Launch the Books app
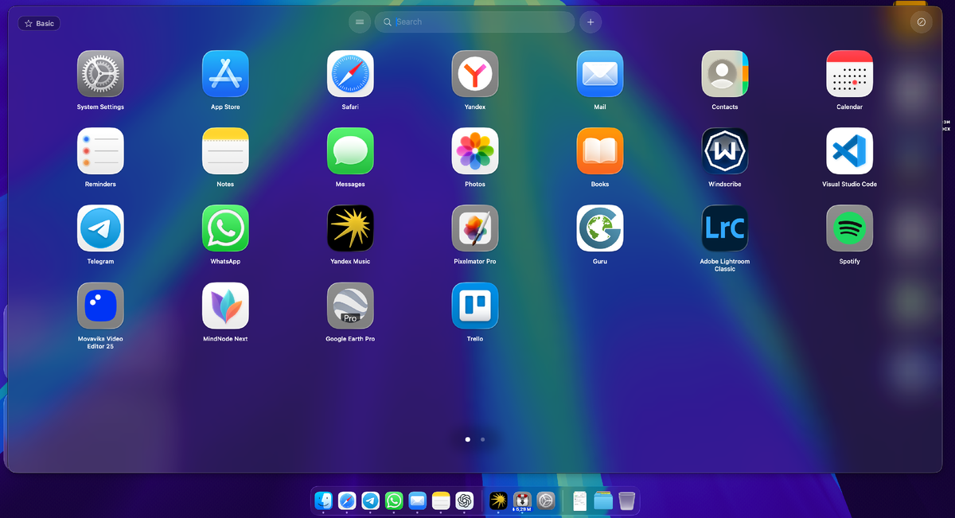Image resolution: width=955 pixels, height=518 pixels. (600, 150)
